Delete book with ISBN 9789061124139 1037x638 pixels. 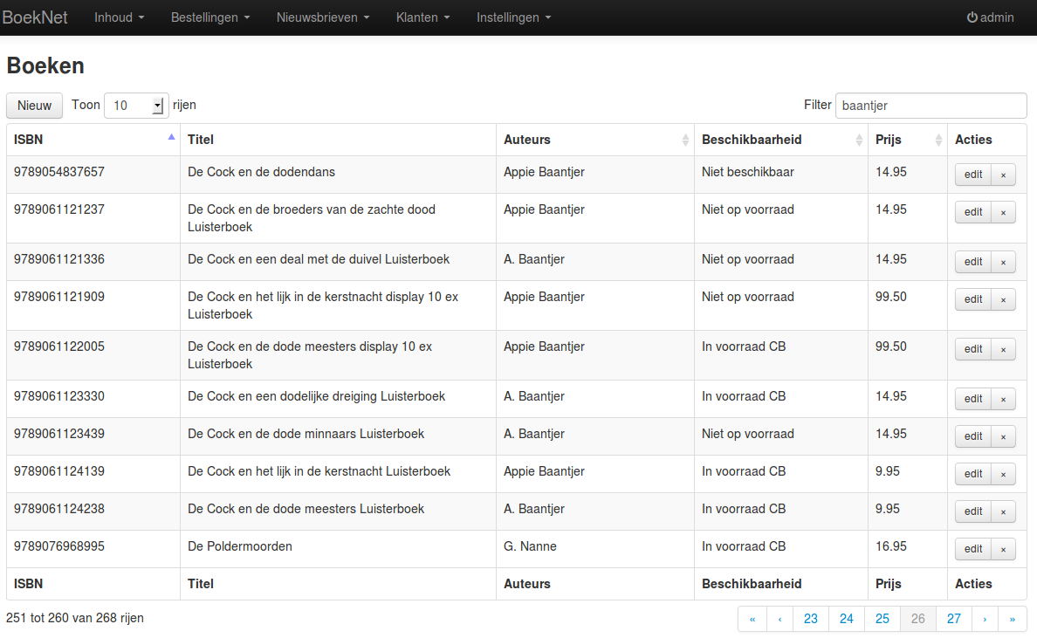[1003, 474]
